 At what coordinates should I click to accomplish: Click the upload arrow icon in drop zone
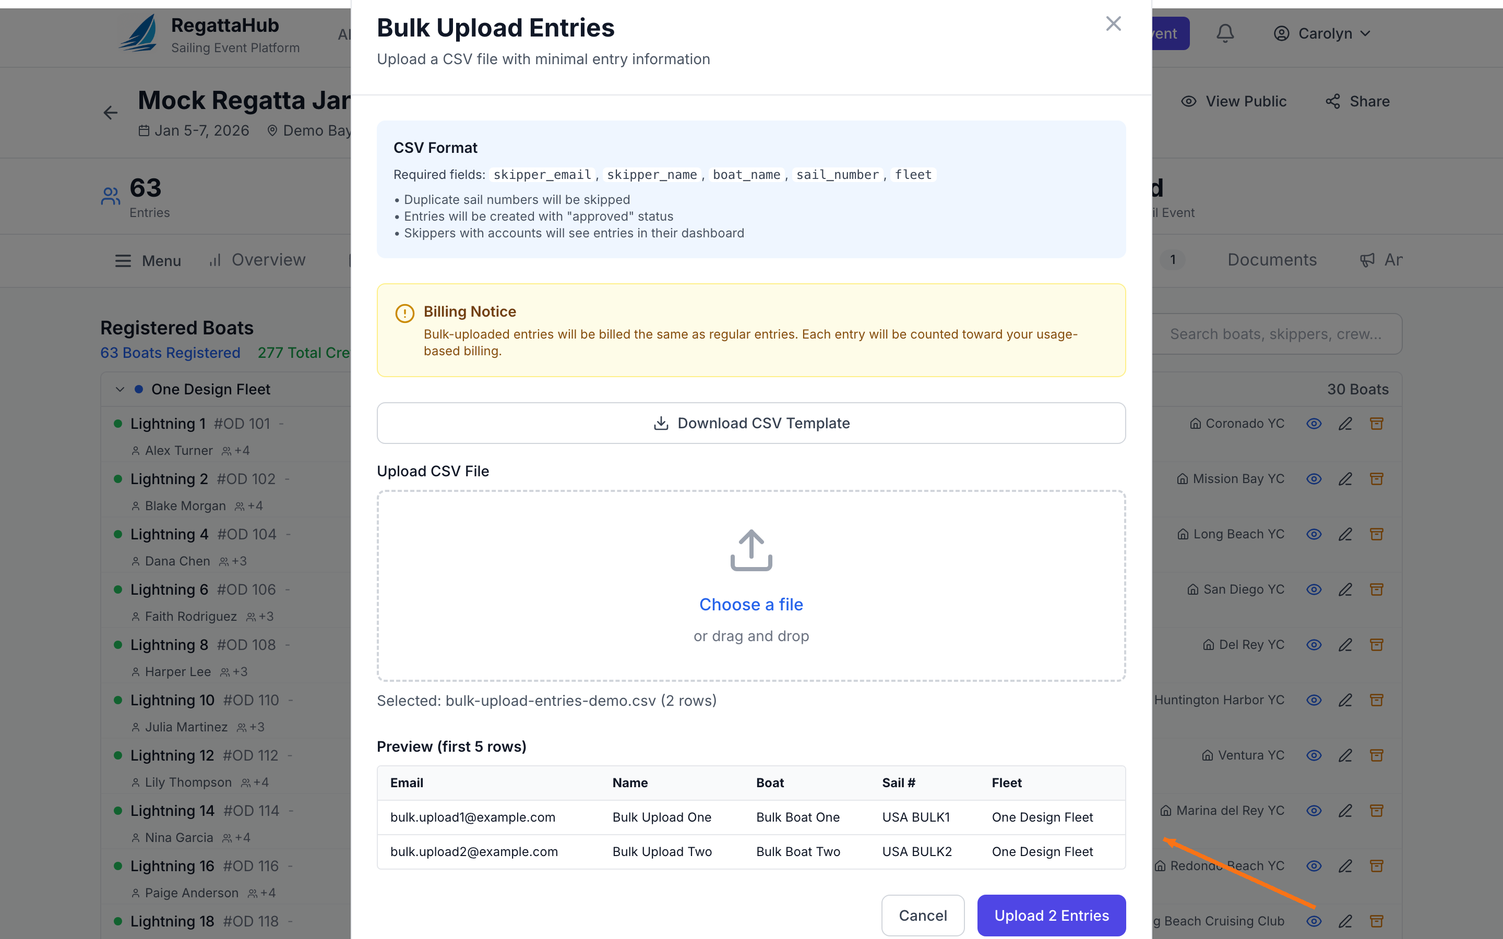pos(751,550)
